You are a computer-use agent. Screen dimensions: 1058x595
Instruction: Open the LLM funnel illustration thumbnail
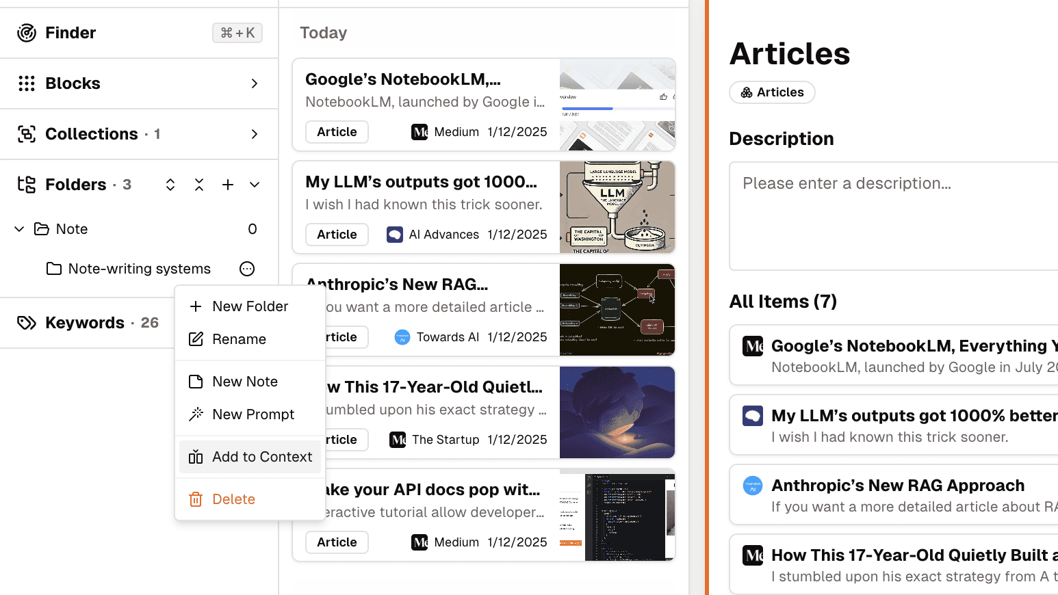click(x=617, y=207)
